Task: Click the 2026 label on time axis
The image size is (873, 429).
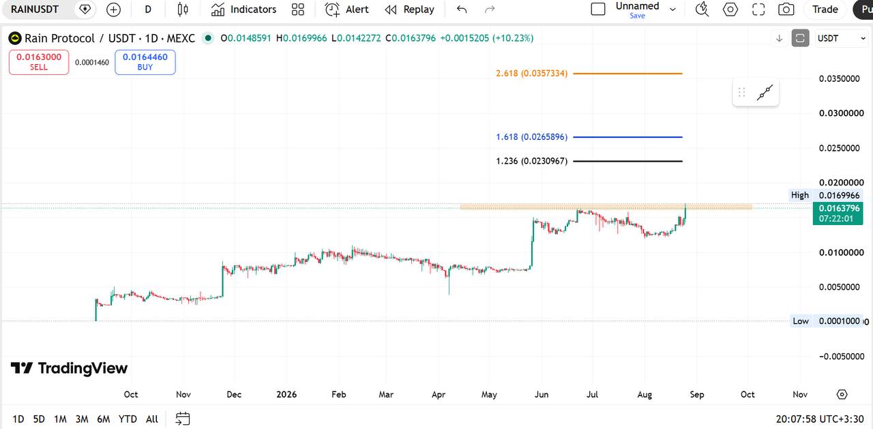Action: click(287, 394)
